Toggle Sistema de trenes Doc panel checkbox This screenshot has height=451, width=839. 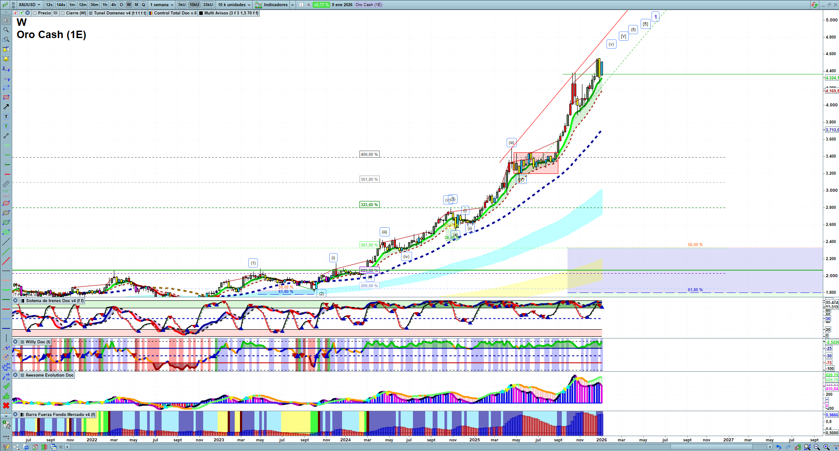point(23,301)
